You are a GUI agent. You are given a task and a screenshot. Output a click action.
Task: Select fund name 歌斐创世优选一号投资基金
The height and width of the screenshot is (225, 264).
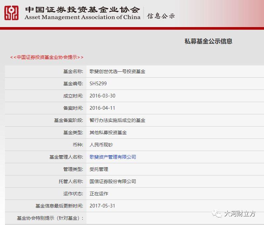point(117,71)
